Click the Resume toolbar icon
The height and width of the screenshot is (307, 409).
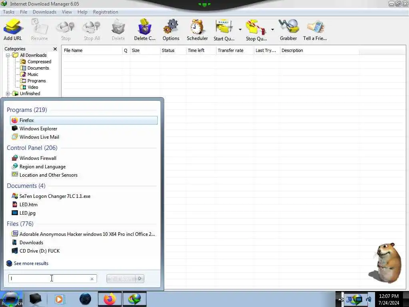[40, 30]
